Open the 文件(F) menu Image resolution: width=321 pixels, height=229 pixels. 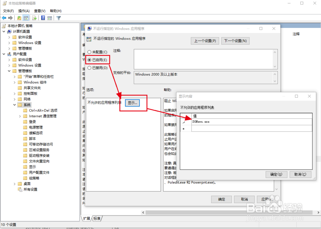pos(8,11)
